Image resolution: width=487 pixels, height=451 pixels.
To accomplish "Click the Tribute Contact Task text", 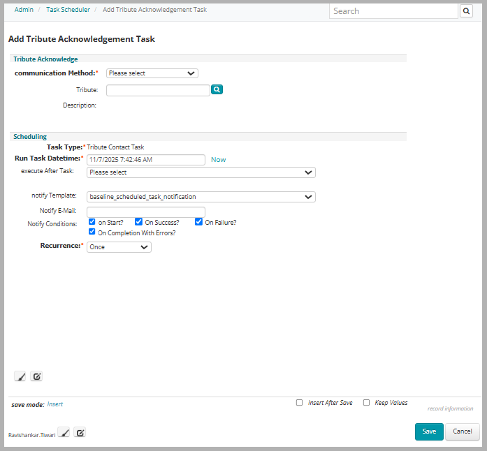I will click(x=115, y=147).
